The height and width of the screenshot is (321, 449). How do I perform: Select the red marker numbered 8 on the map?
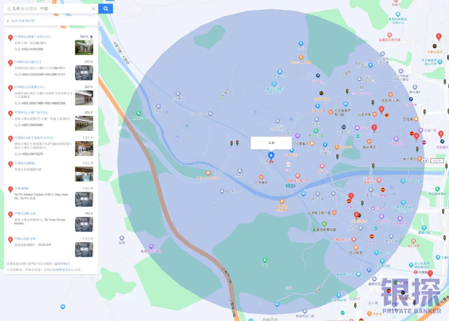tap(381, 109)
